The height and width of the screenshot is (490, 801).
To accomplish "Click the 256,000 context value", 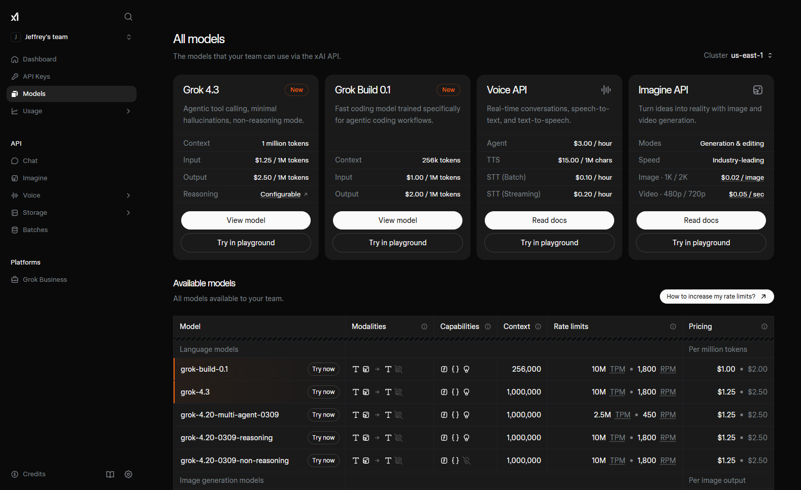I will (526, 369).
